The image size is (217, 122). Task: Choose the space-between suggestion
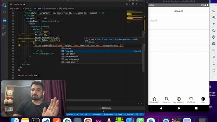tap(101, 59)
